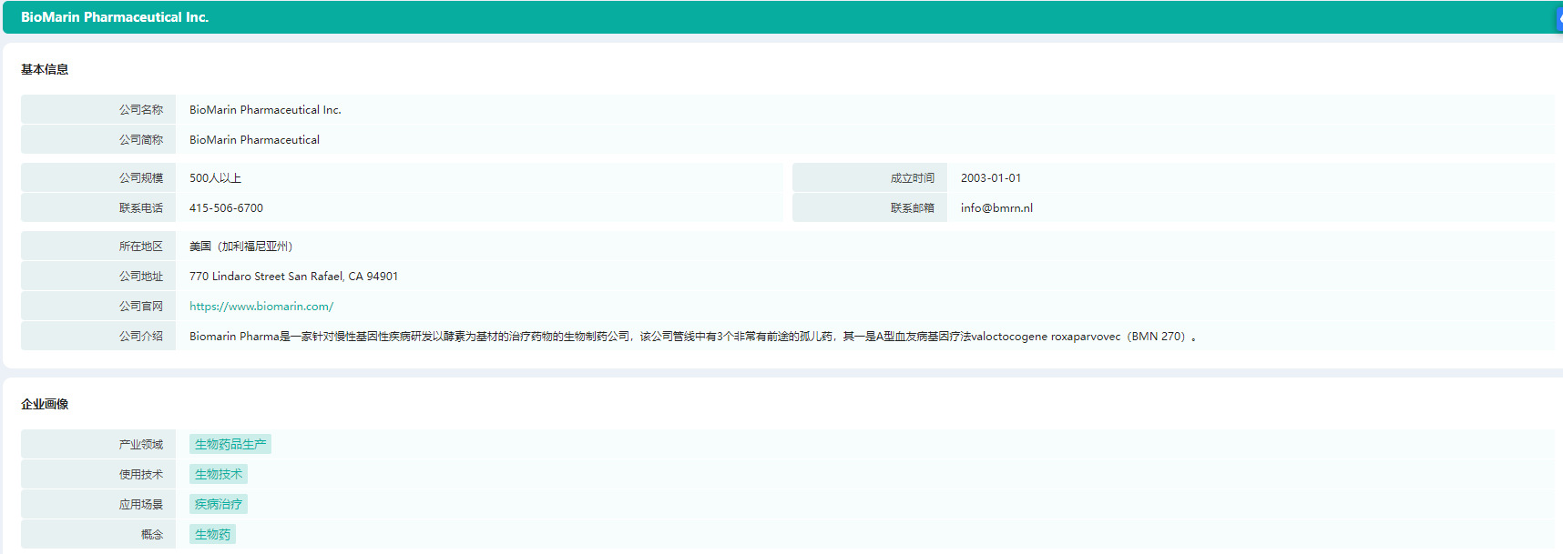Click the 生物药品生产 industry tag

tap(230, 444)
